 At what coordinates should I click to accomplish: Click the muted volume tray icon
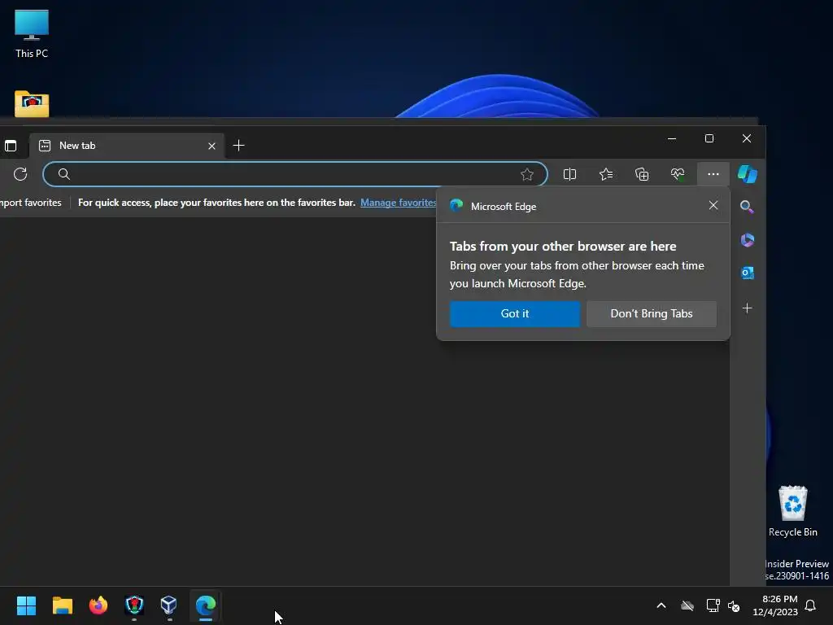pos(734,605)
